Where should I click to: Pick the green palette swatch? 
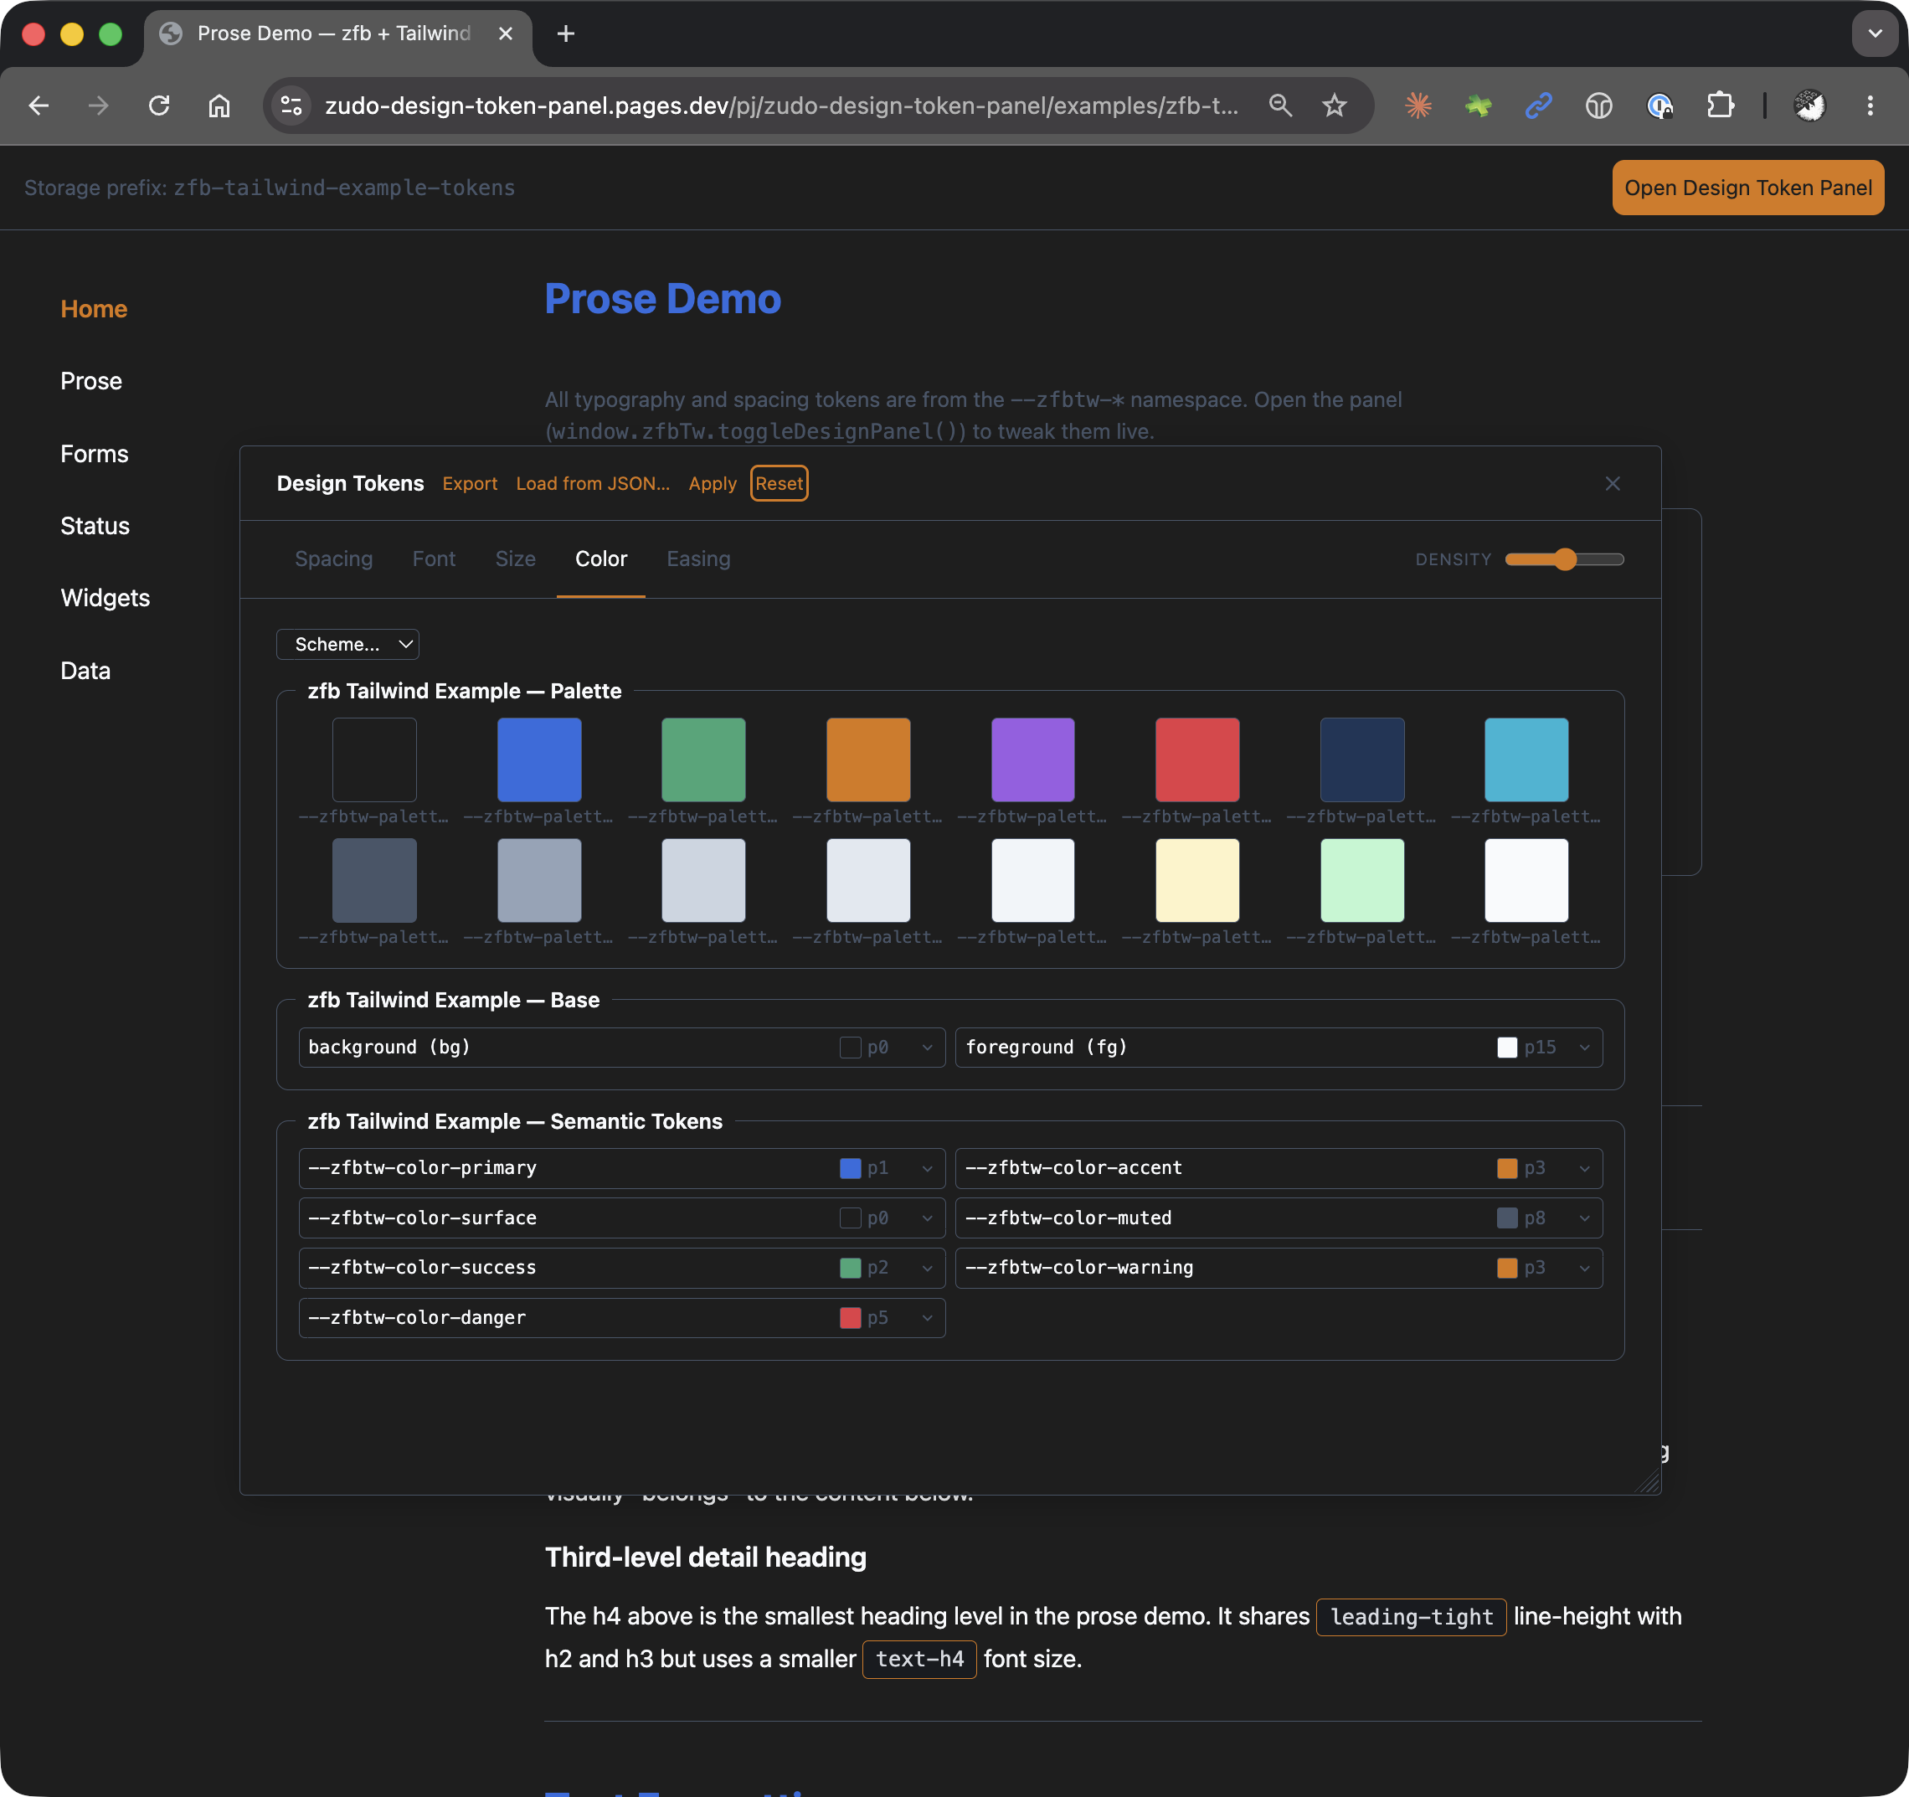click(704, 759)
